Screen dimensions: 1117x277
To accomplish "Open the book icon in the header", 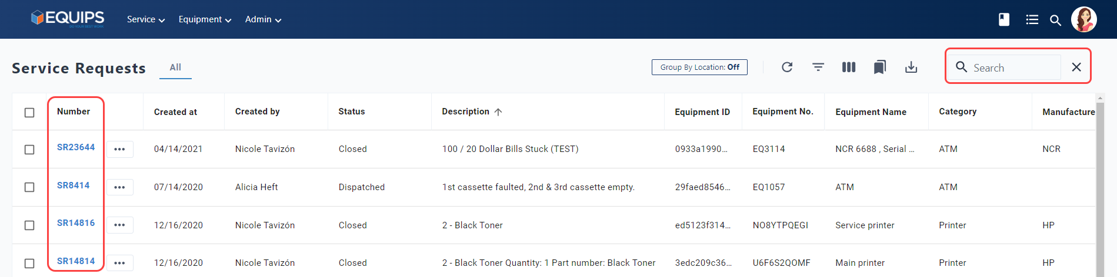I will (x=1004, y=19).
